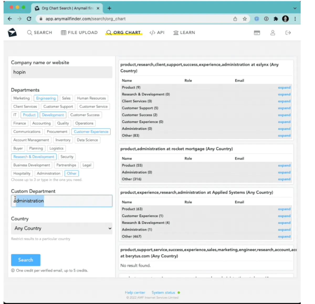This screenshot has height=304, width=315.
Task: Expand the tab list chevron
Action: coord(295,8)
